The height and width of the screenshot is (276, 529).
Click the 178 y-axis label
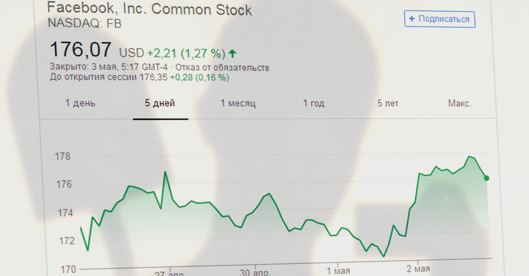tap(62, 157)
